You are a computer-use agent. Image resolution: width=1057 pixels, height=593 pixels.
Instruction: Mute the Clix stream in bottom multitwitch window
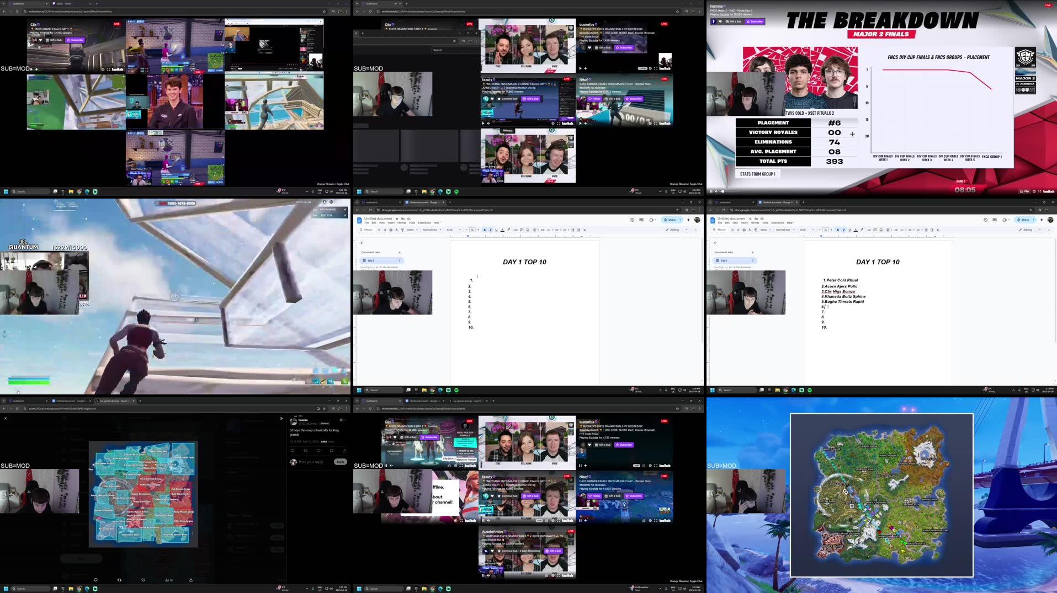(x=391, y=466)
